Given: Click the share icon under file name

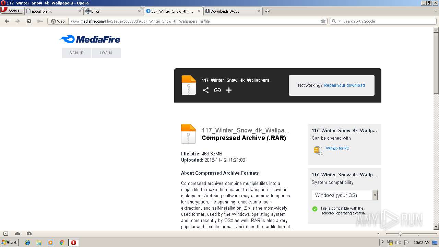Looking at the screenshot, I should (x=205, y=90).
